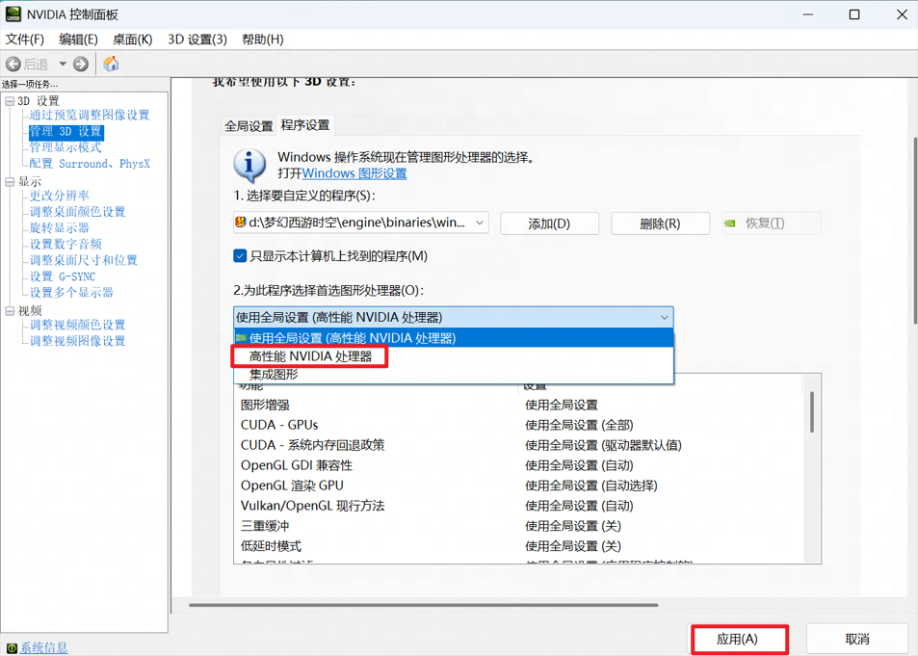The height and width of the screenshot is (656, 918).
Task: Select '集成图形' option
Action: (x=453, y=375)
